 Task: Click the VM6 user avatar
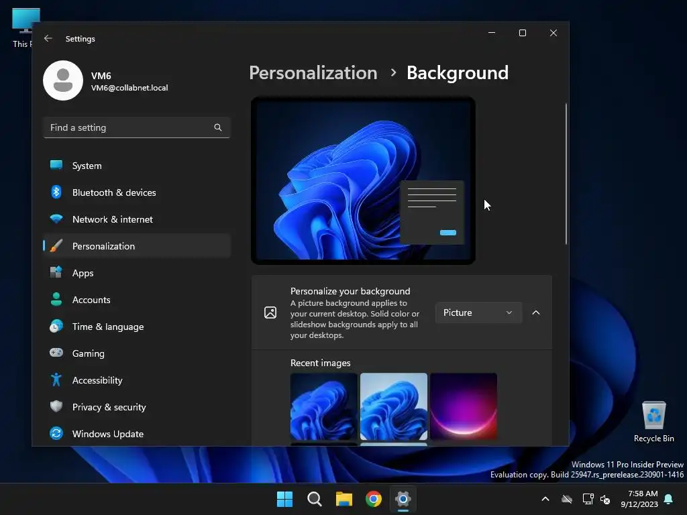(63, 80)
